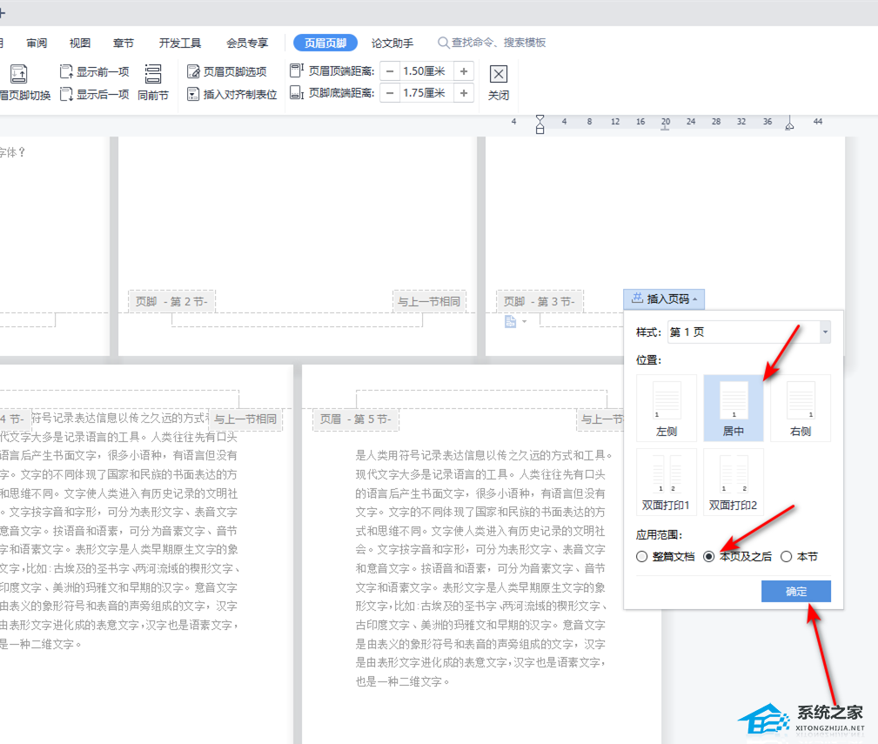The width and height of the screenshot is (878, 744).
Task: Open the 开发工具 tab
Action: pos(180,43)
